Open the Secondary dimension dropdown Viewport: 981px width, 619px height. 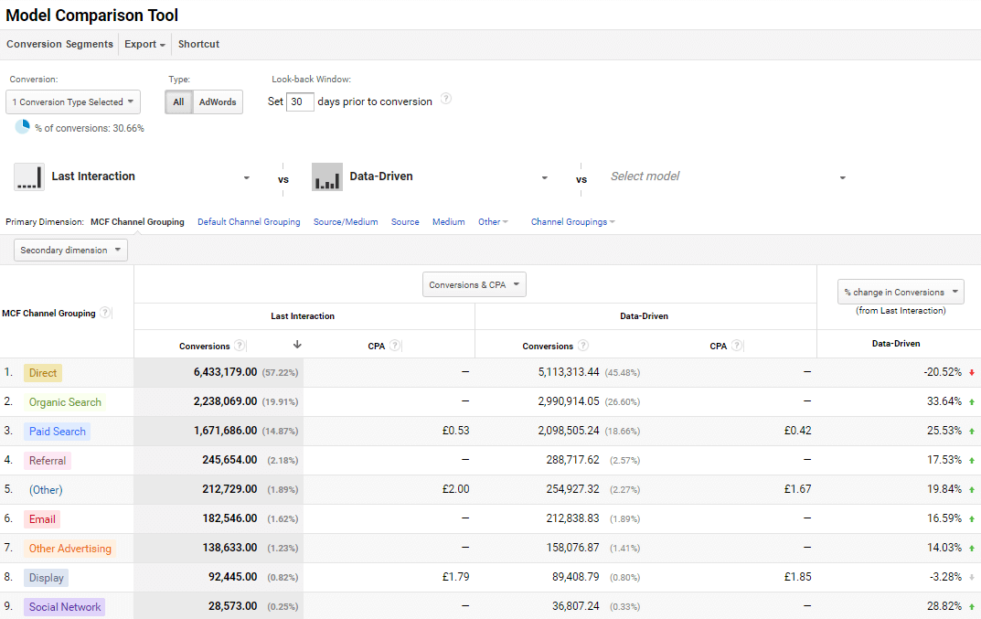pos(70,251)
